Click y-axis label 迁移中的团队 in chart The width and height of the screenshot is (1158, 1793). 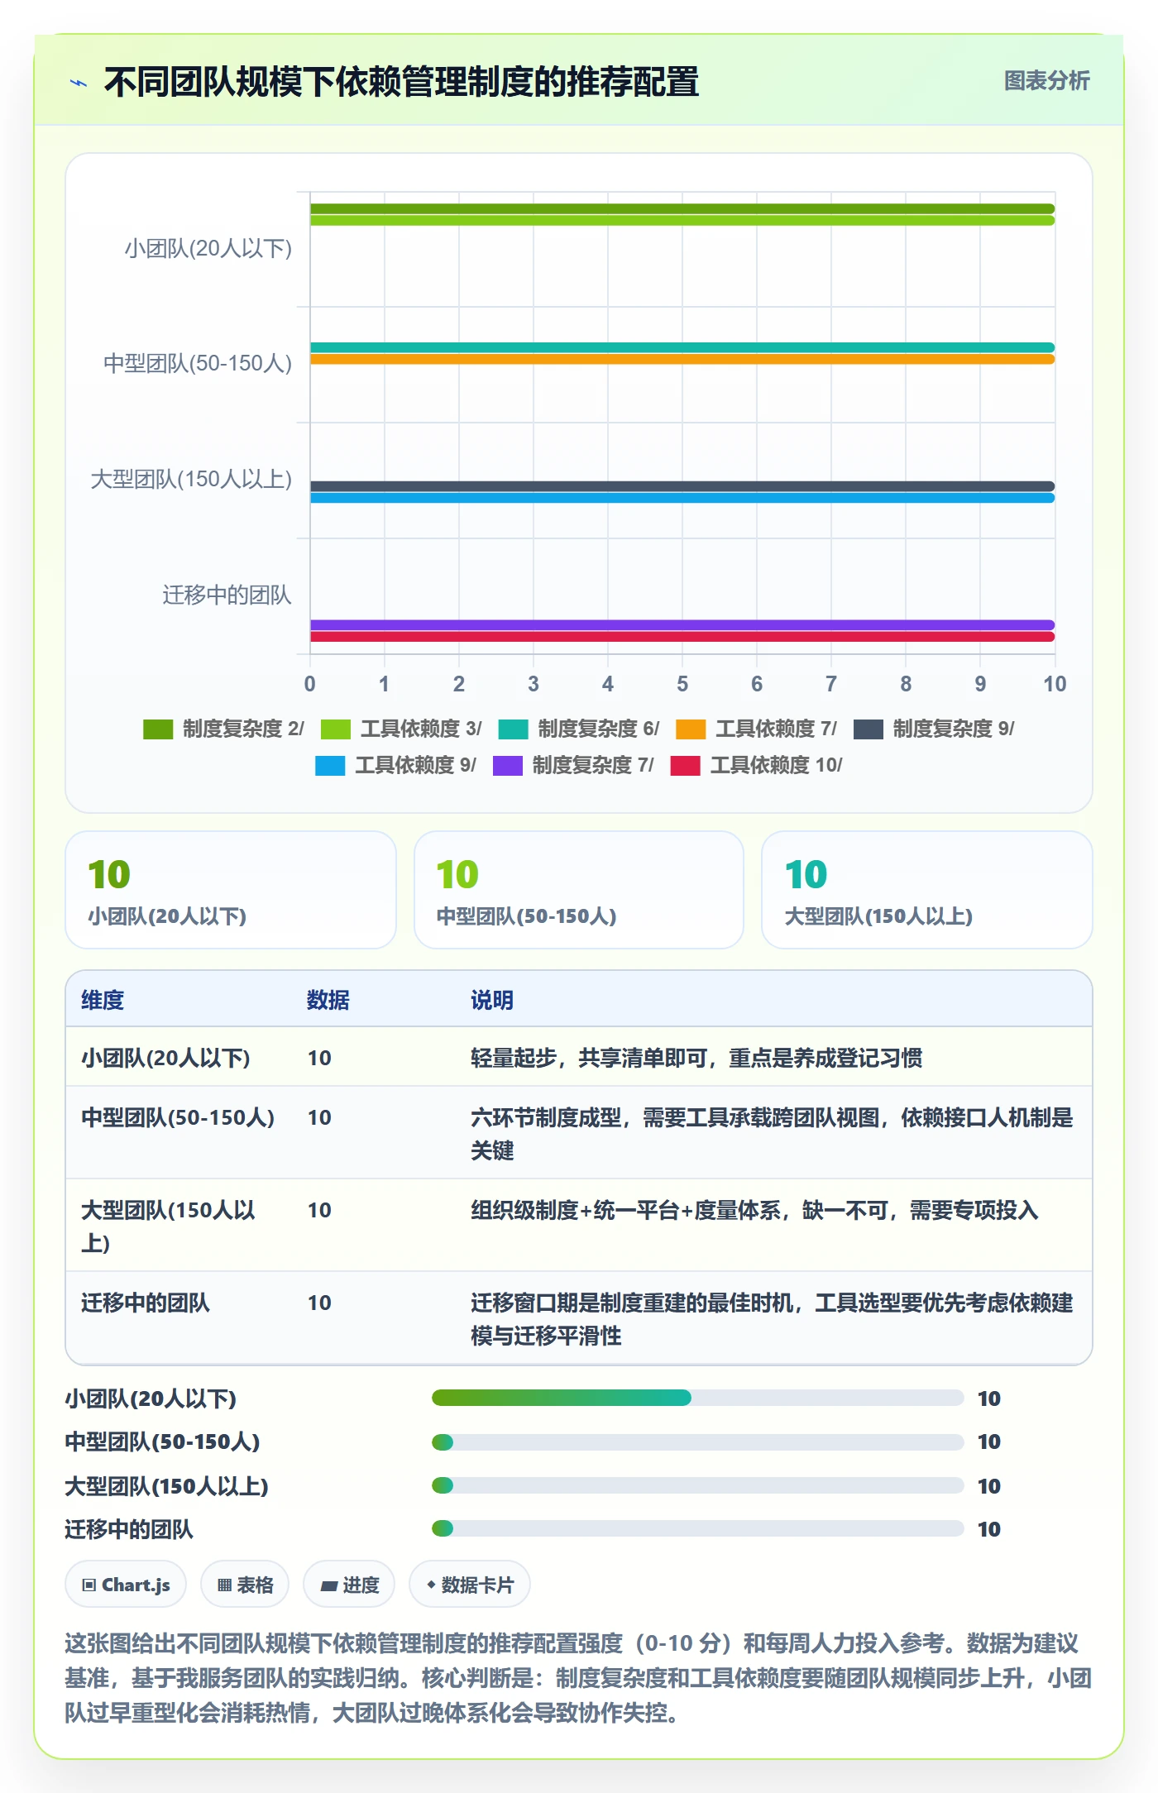tap(227, 595)
